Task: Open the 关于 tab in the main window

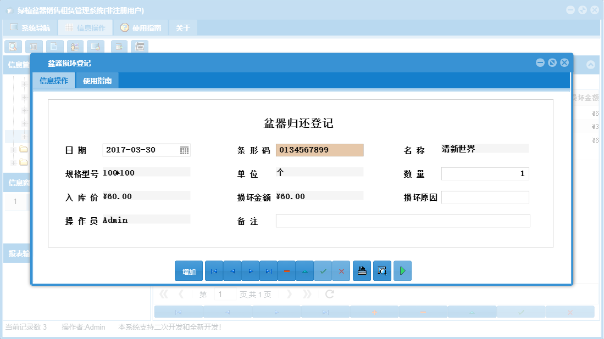Action: [x=182, y=27]
